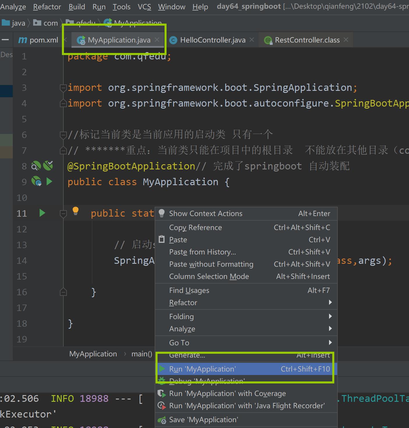The width and height of the screenshot is (409, 428).
Task: Toggle the fold marker at line 7
Action: click(x=63, y=150)
